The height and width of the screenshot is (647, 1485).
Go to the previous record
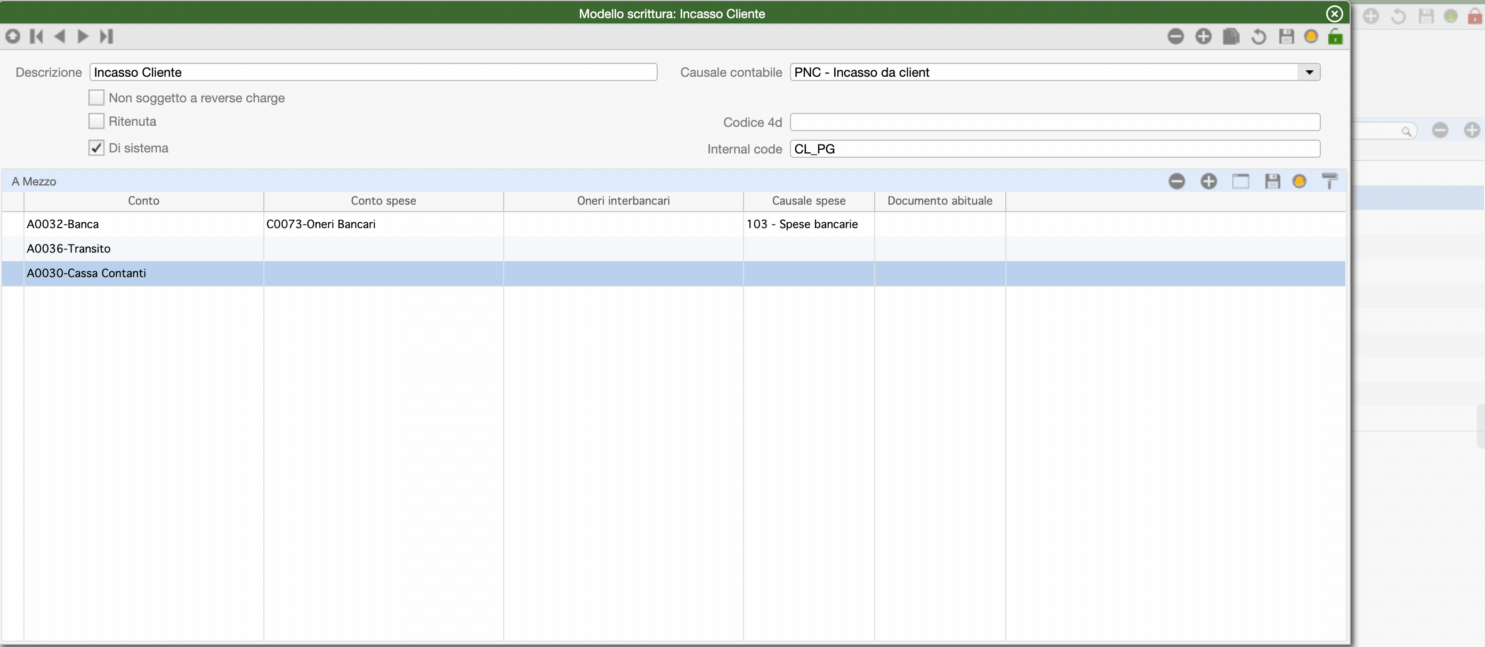[59, 36]
